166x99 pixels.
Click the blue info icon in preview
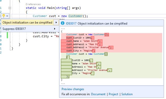[63, 23]
